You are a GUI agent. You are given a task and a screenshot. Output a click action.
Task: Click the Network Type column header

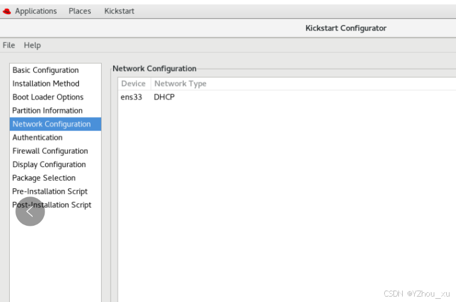tap(180, 84)
